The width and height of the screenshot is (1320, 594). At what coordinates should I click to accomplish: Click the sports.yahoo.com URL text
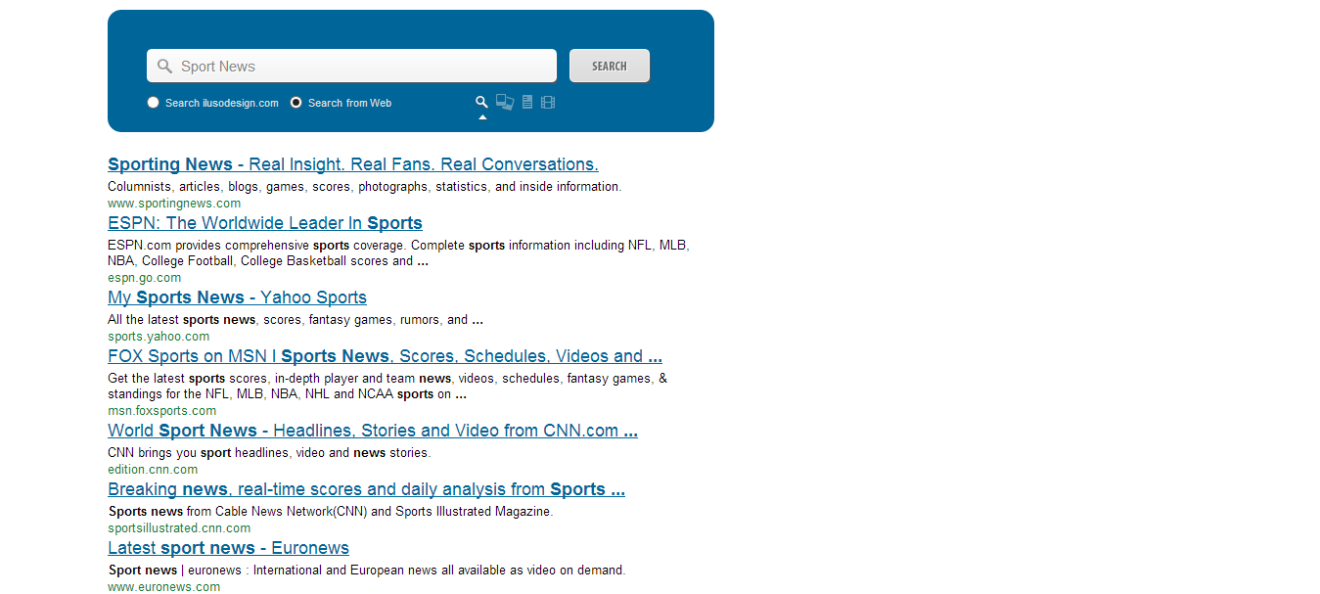click(159, 337)
